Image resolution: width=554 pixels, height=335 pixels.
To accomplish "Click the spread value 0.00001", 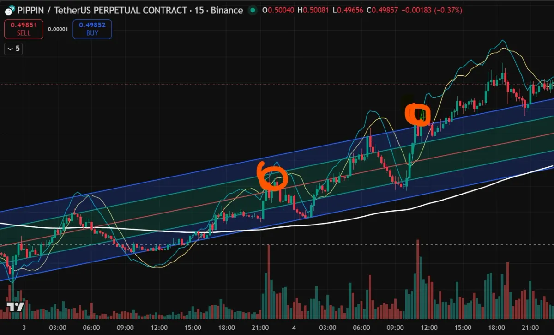I will point(58,29).
